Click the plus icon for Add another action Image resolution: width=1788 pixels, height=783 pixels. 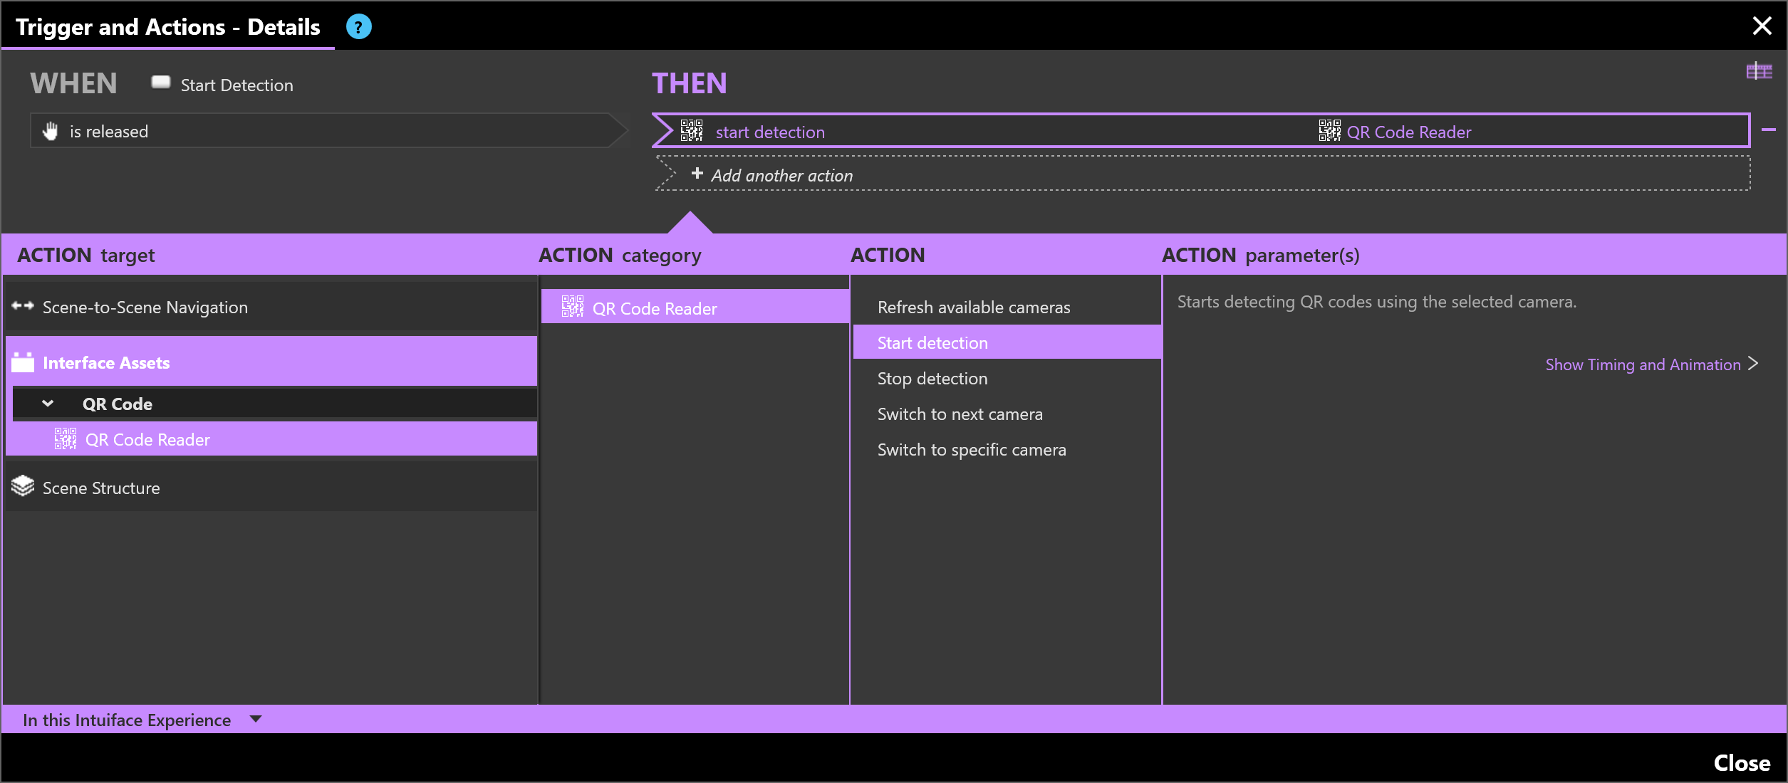pos(697,174)
